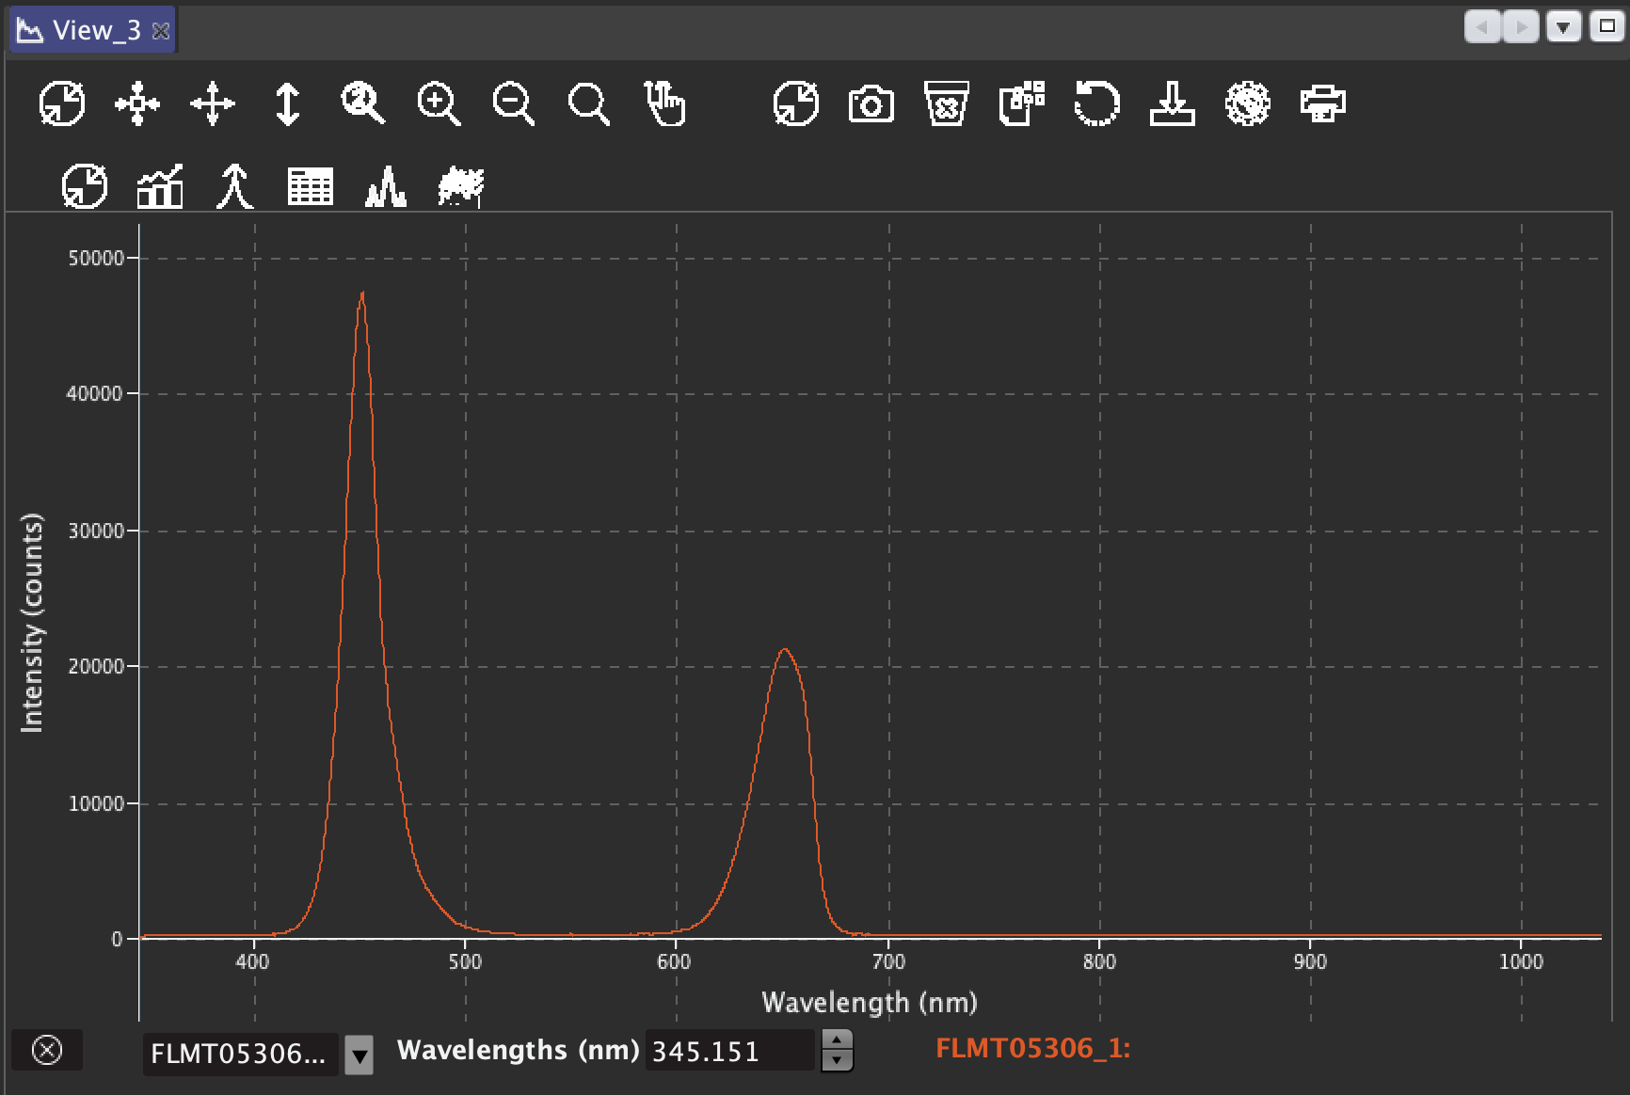The height and width of the screenshot is (1095, 1630).
Task: Click the camera snapshot icon
Action: (871, 103)
